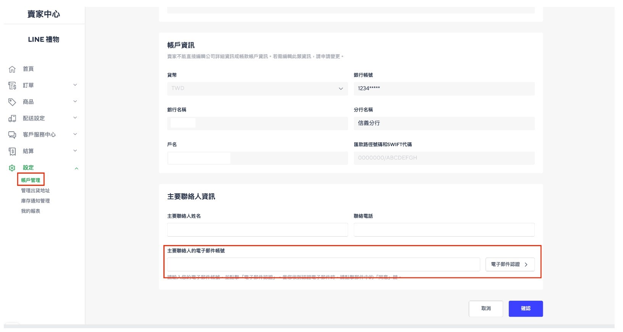Screen dimensions: 623x332
Task: Click arrow icon in email verification button
Action: click(x=526, y=264)
